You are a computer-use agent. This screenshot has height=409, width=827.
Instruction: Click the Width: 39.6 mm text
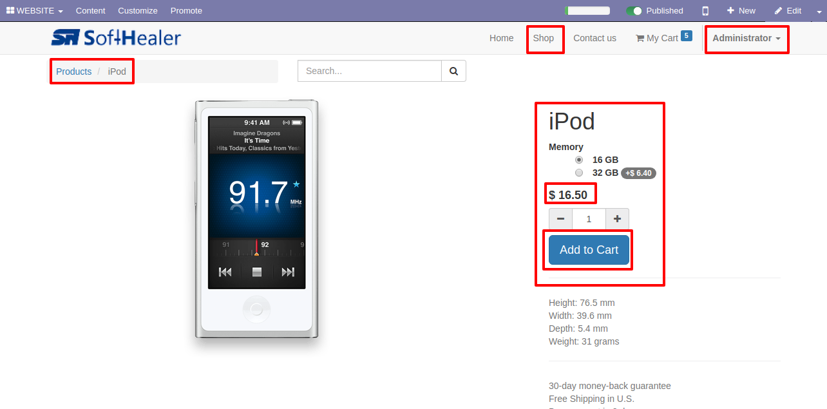click(580, 316)
